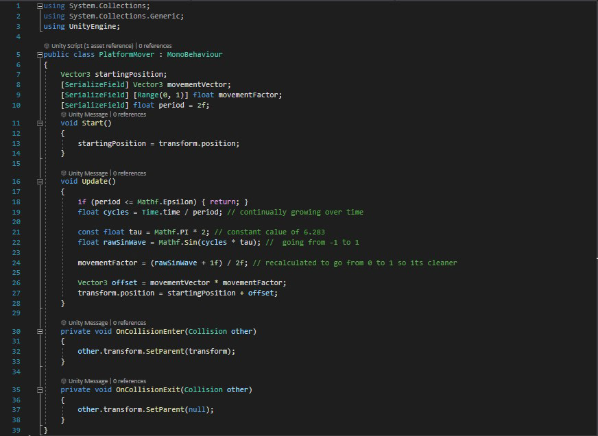Open 'Unity Message' CodeLens above Update()
This screenshot has width=598, height=436.
click(88, 173)
